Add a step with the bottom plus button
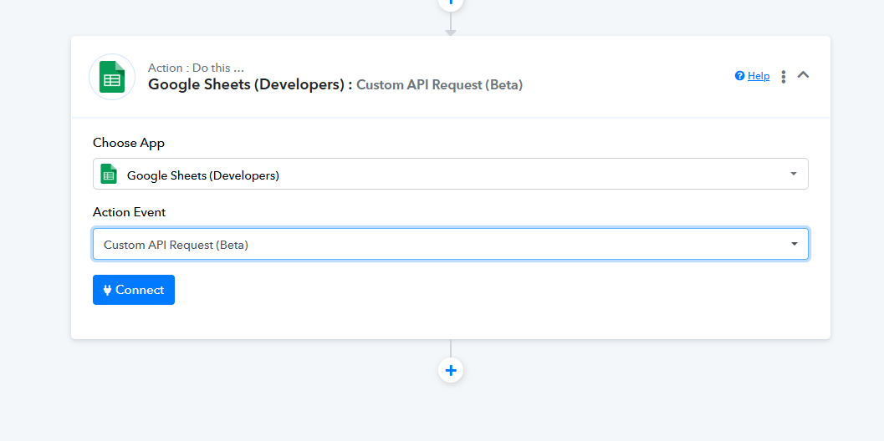 tap(451, 370)
